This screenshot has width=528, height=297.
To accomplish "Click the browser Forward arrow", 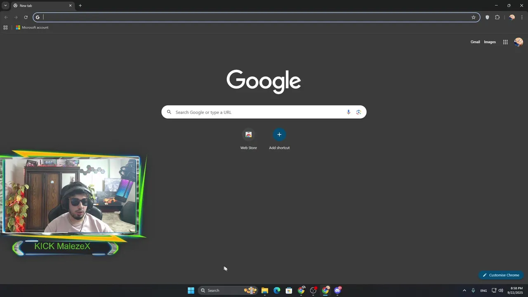I will (16, 17).
